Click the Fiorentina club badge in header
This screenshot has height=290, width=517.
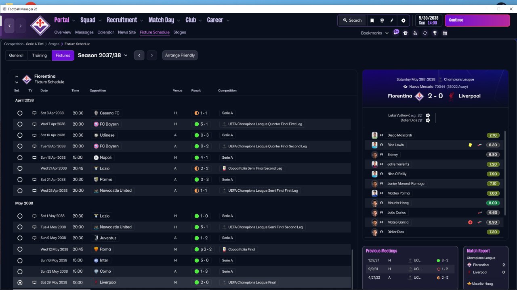(x=40, y=26)
